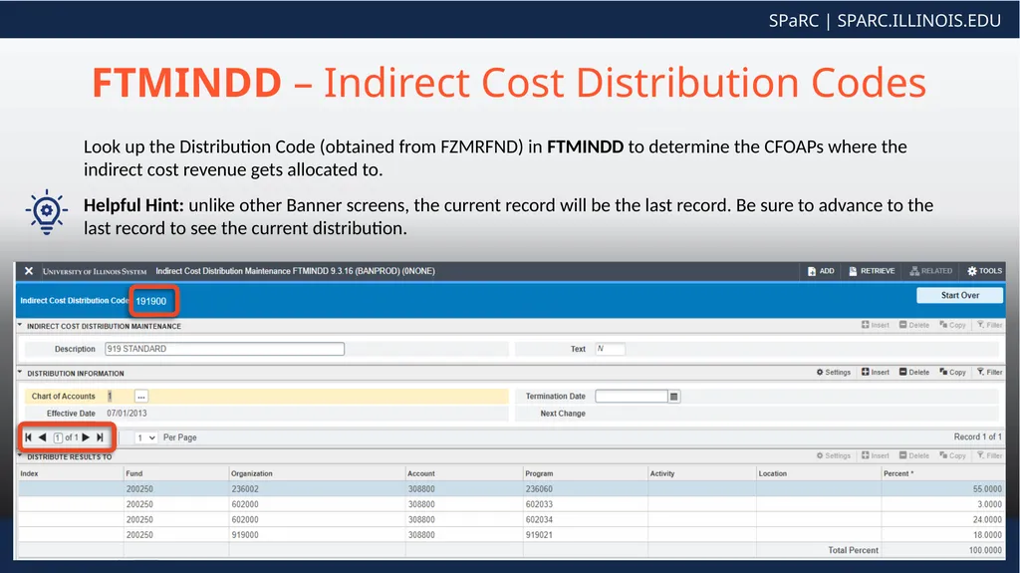The height and width of the screenshot is (573, 1020).
Task: Open Settings in the Distribution Information header
Action: pos(834,373)
